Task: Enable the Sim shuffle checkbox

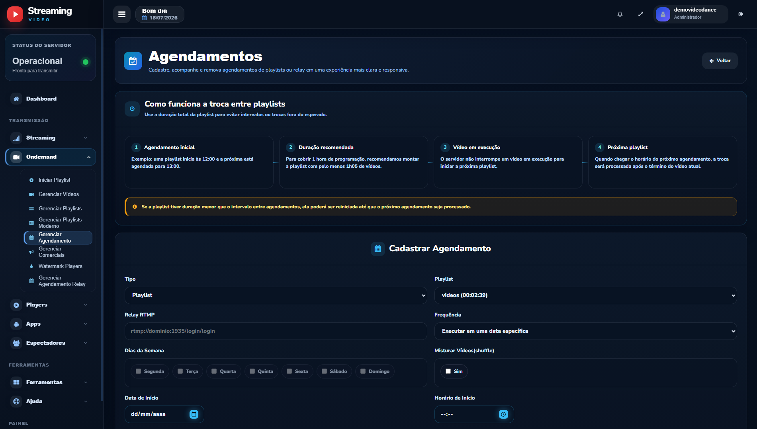Action: click(x=448, y=371)
